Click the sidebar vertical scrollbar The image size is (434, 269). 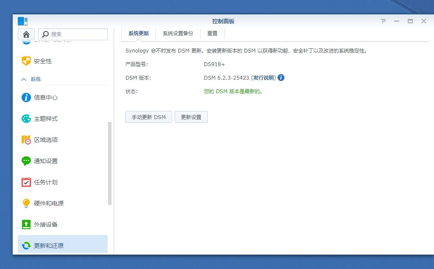110,163
